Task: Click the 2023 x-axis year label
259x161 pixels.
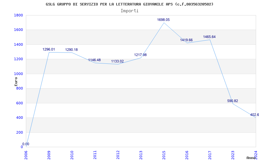Action: click(233, 155)
